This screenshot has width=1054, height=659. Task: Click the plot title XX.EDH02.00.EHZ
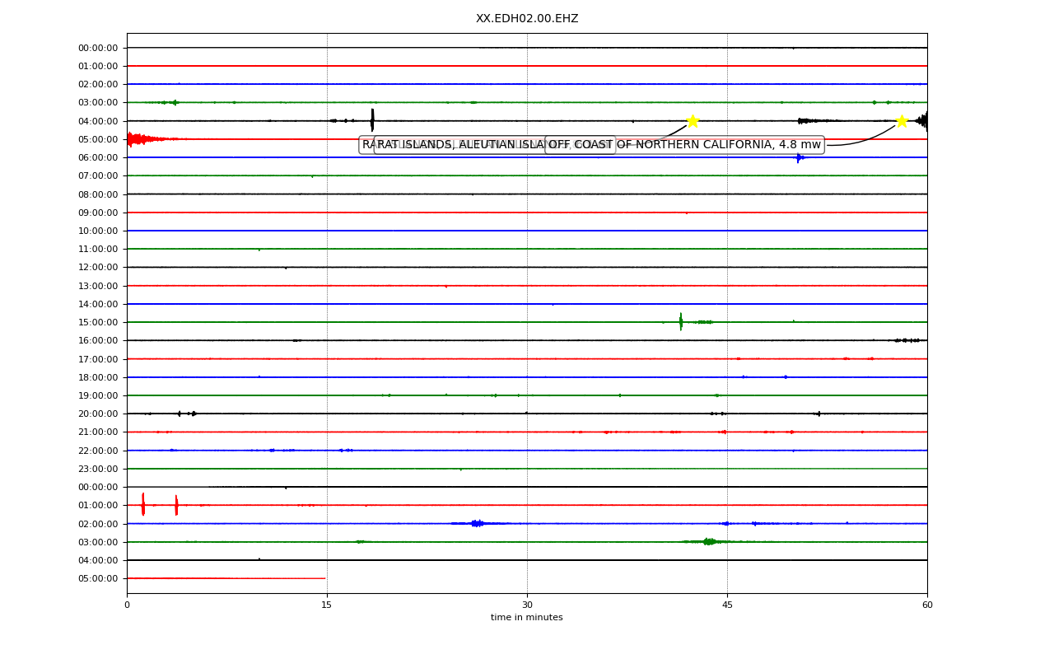click(x=527, y=18)
